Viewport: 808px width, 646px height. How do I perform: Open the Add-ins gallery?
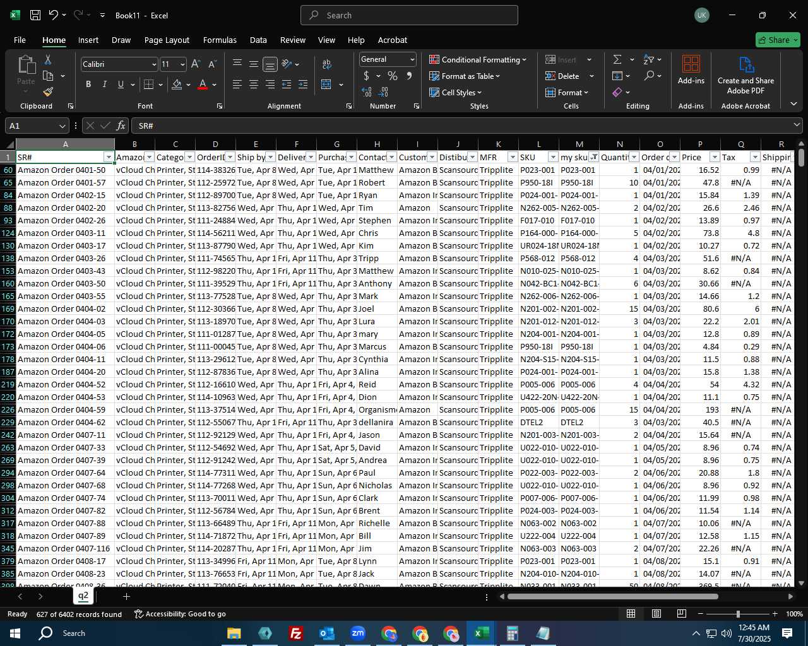691,69
